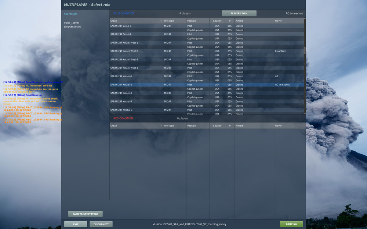Disconnect from the server
Viewport: 367px width, 229px height.
tap(101, 224)
